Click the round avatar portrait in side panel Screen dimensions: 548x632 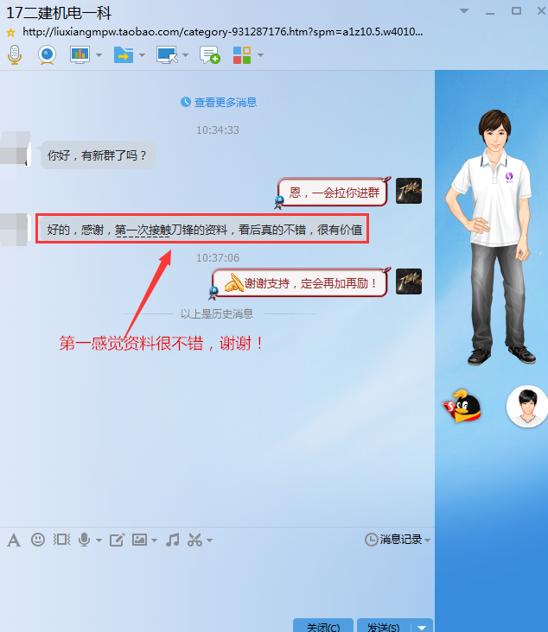pyautogui.click(x=527, y=407)
